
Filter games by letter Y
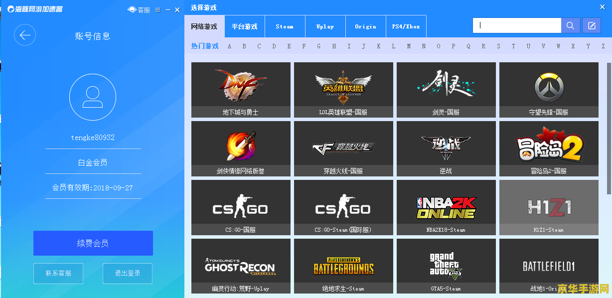[588, 46]
